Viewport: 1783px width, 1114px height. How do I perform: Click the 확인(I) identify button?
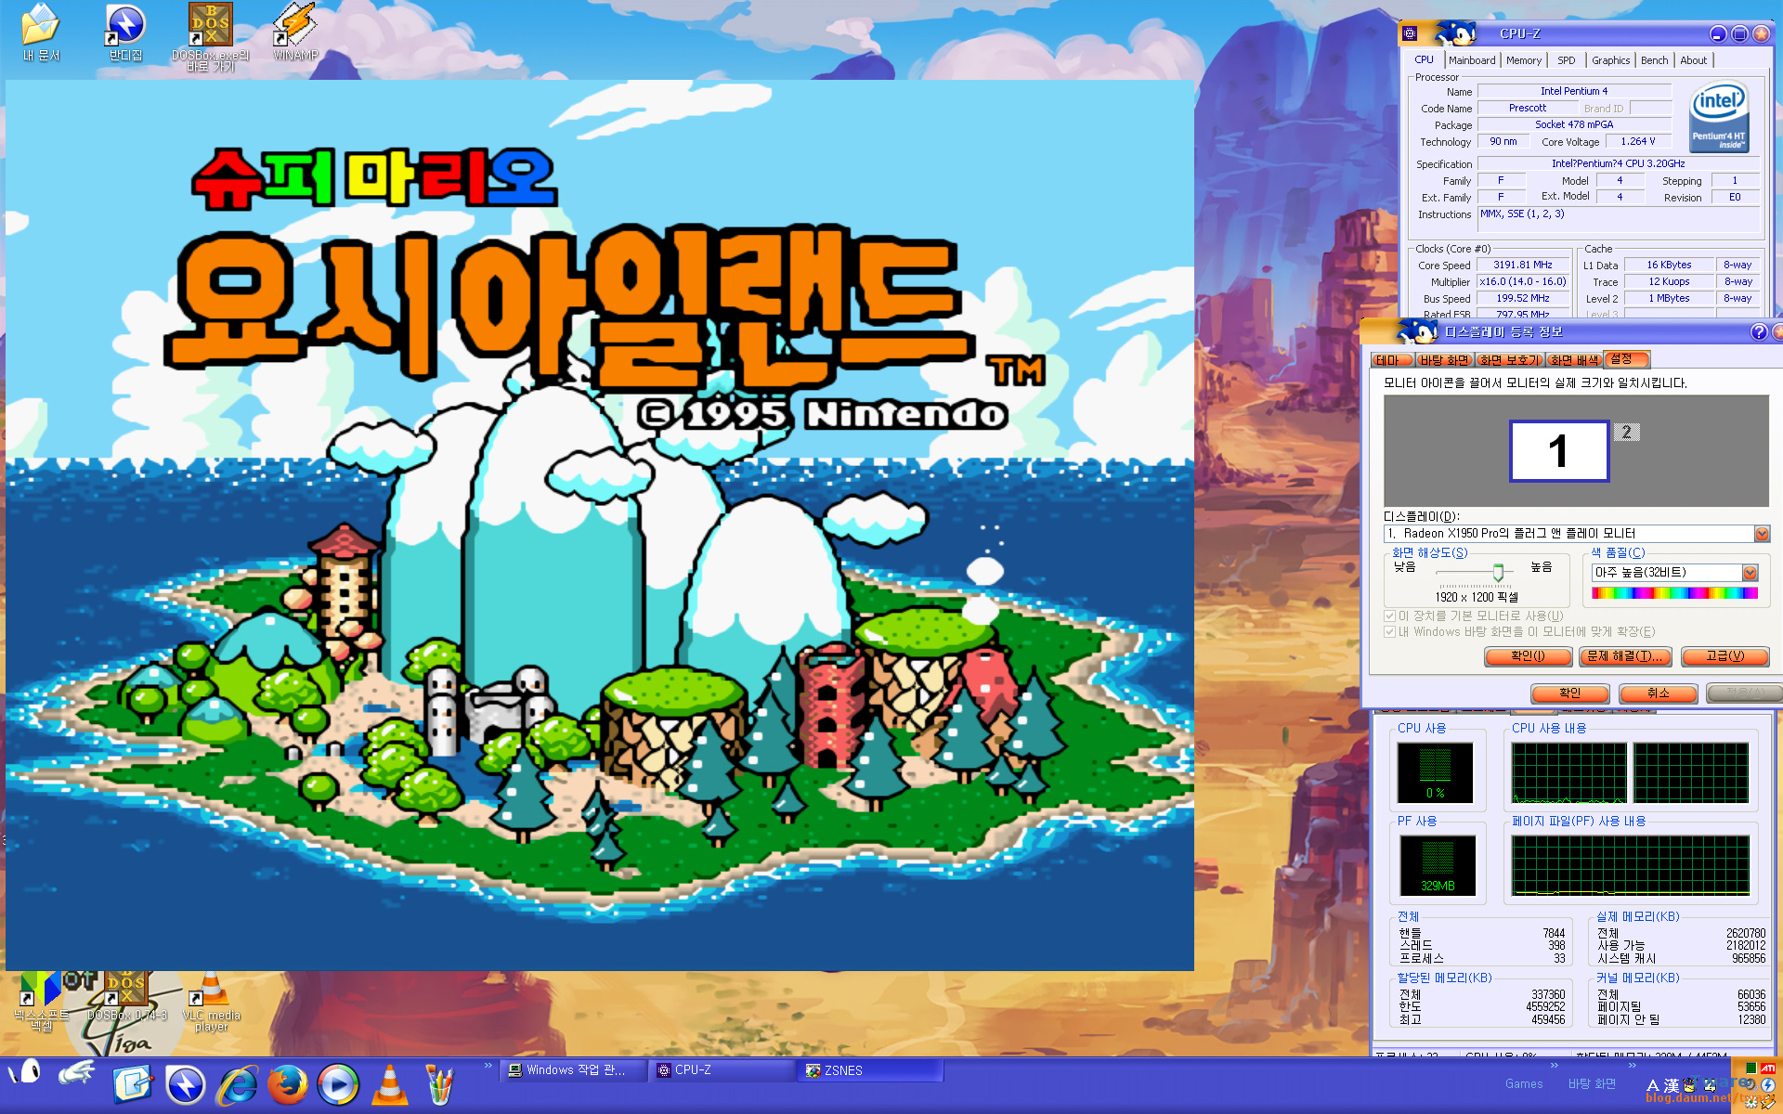point(1528,656)
